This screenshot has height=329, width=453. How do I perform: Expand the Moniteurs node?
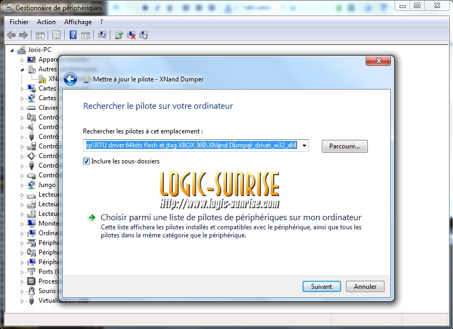(x=22, y=224)
